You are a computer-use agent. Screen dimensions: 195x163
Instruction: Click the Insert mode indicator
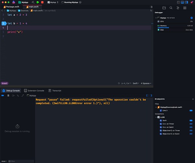tap(5, 83)
